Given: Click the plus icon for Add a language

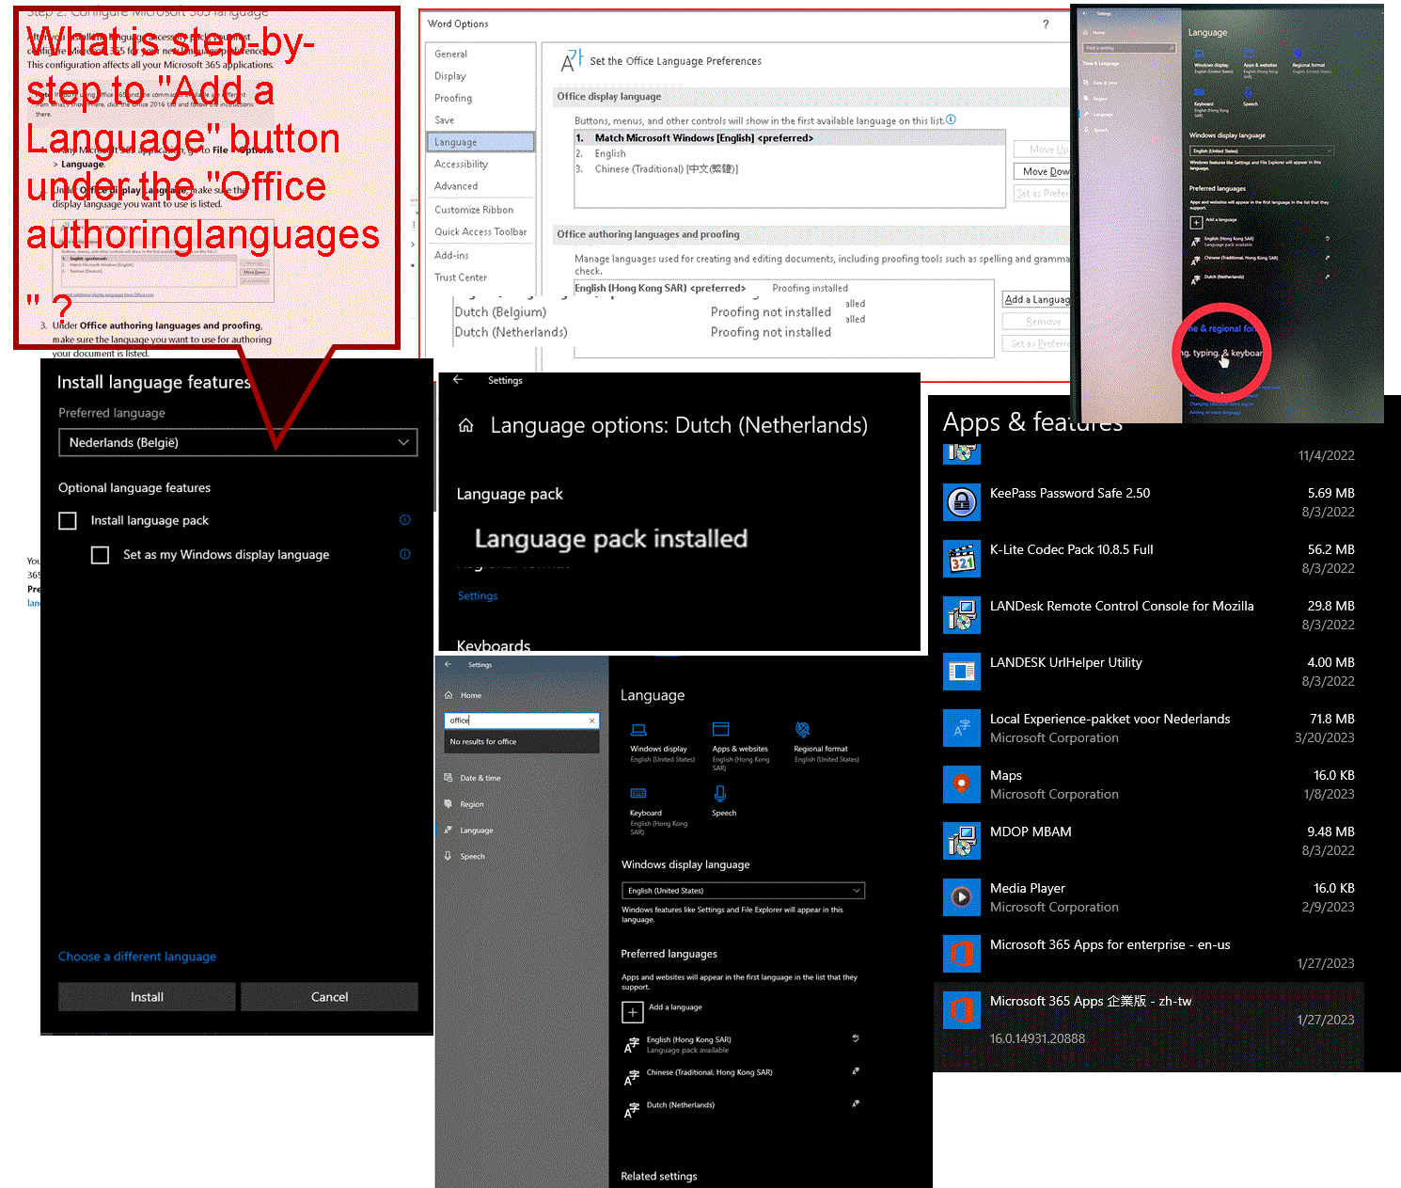Looking at the screenshot, I should (x=633, y=1012).
